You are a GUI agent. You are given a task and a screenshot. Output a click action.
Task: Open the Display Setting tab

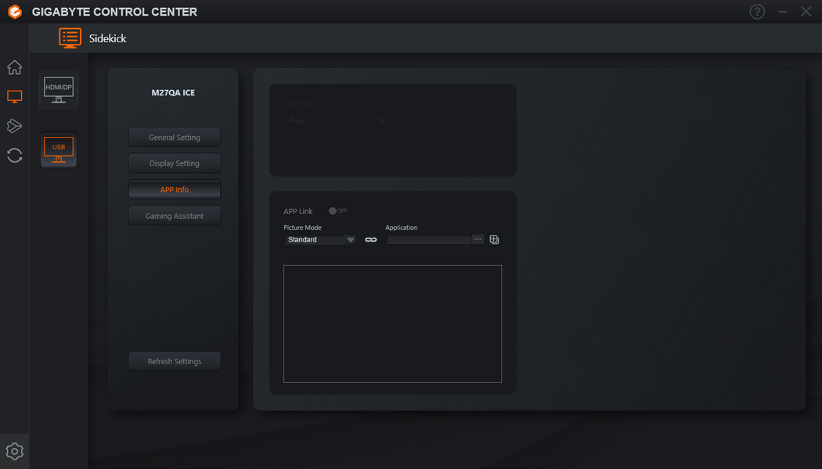click(175, 163)
